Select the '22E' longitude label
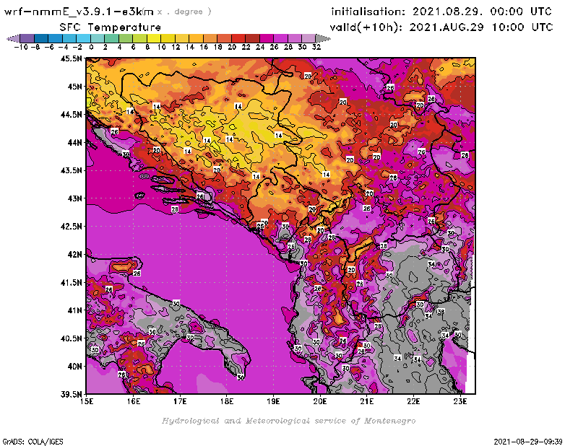Image resolution: width=578 pixels, height=446 pixels. click(x=413, y=401)
